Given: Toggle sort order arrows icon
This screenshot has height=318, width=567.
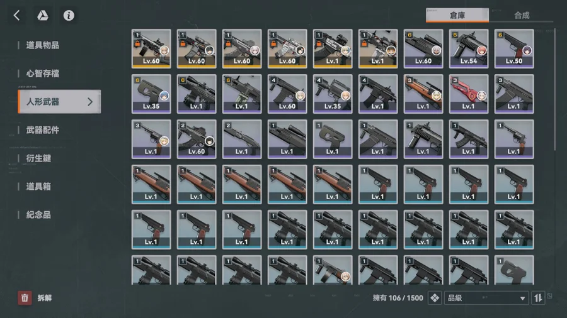Looking at the screenshot, I should click(x=538, y=298).
